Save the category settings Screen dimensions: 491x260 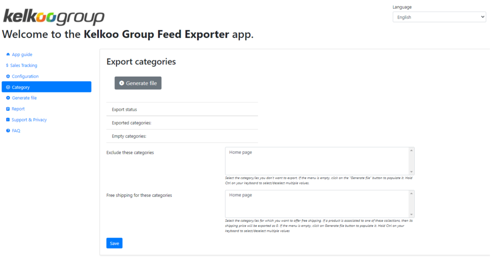click(x=114, y=243)
